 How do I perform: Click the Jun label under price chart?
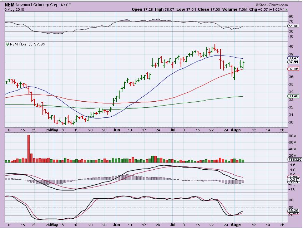click(x=116, y=130)
